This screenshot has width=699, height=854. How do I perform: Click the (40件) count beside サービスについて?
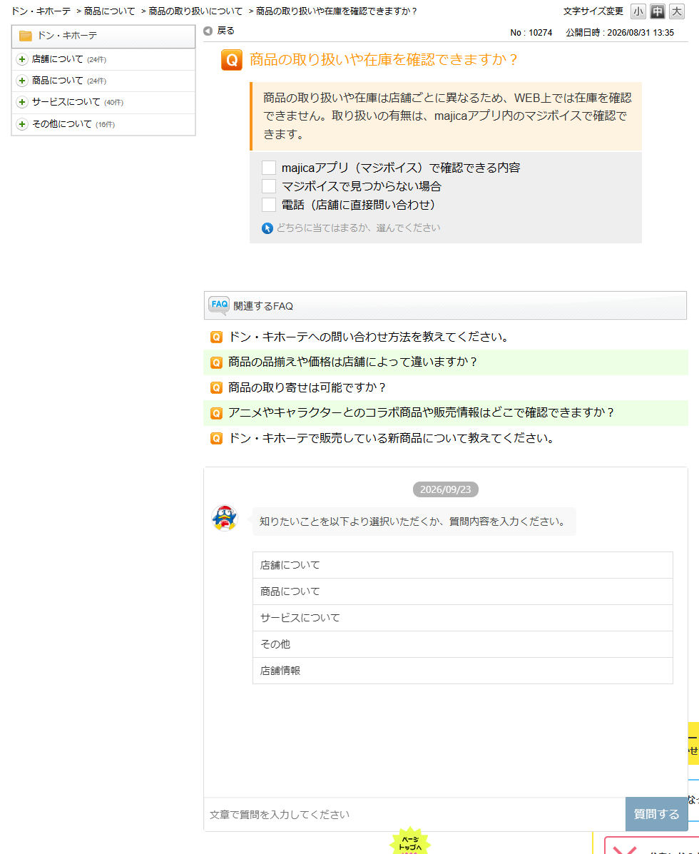[x=114, y=103]
